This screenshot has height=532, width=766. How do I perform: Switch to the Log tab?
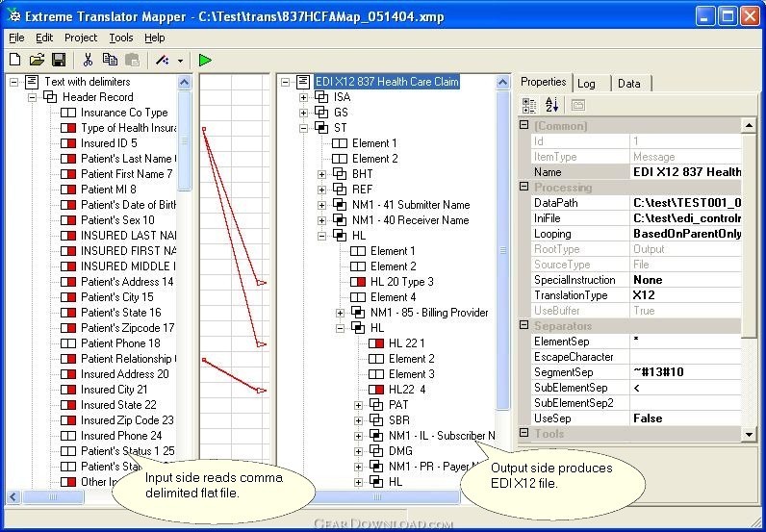(586, 84)
